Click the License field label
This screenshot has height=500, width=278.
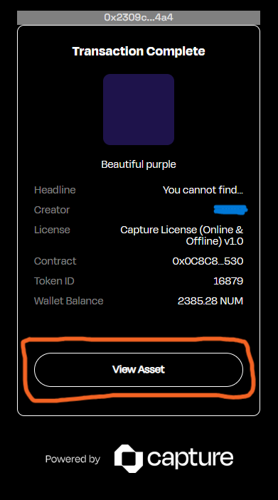(x=52, y=230)
